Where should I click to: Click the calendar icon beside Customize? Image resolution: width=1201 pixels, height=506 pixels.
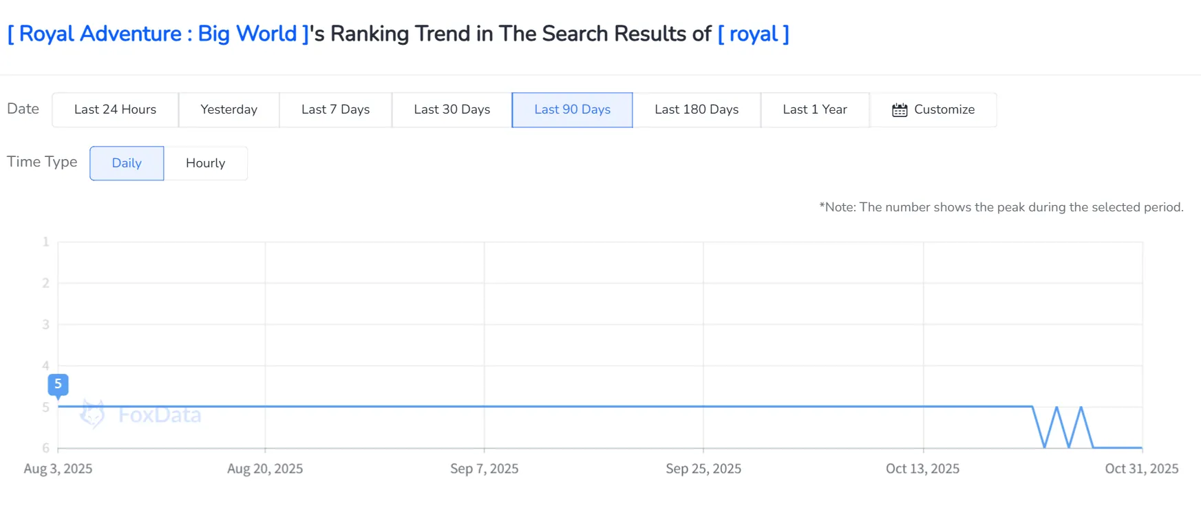coord(900,110)
